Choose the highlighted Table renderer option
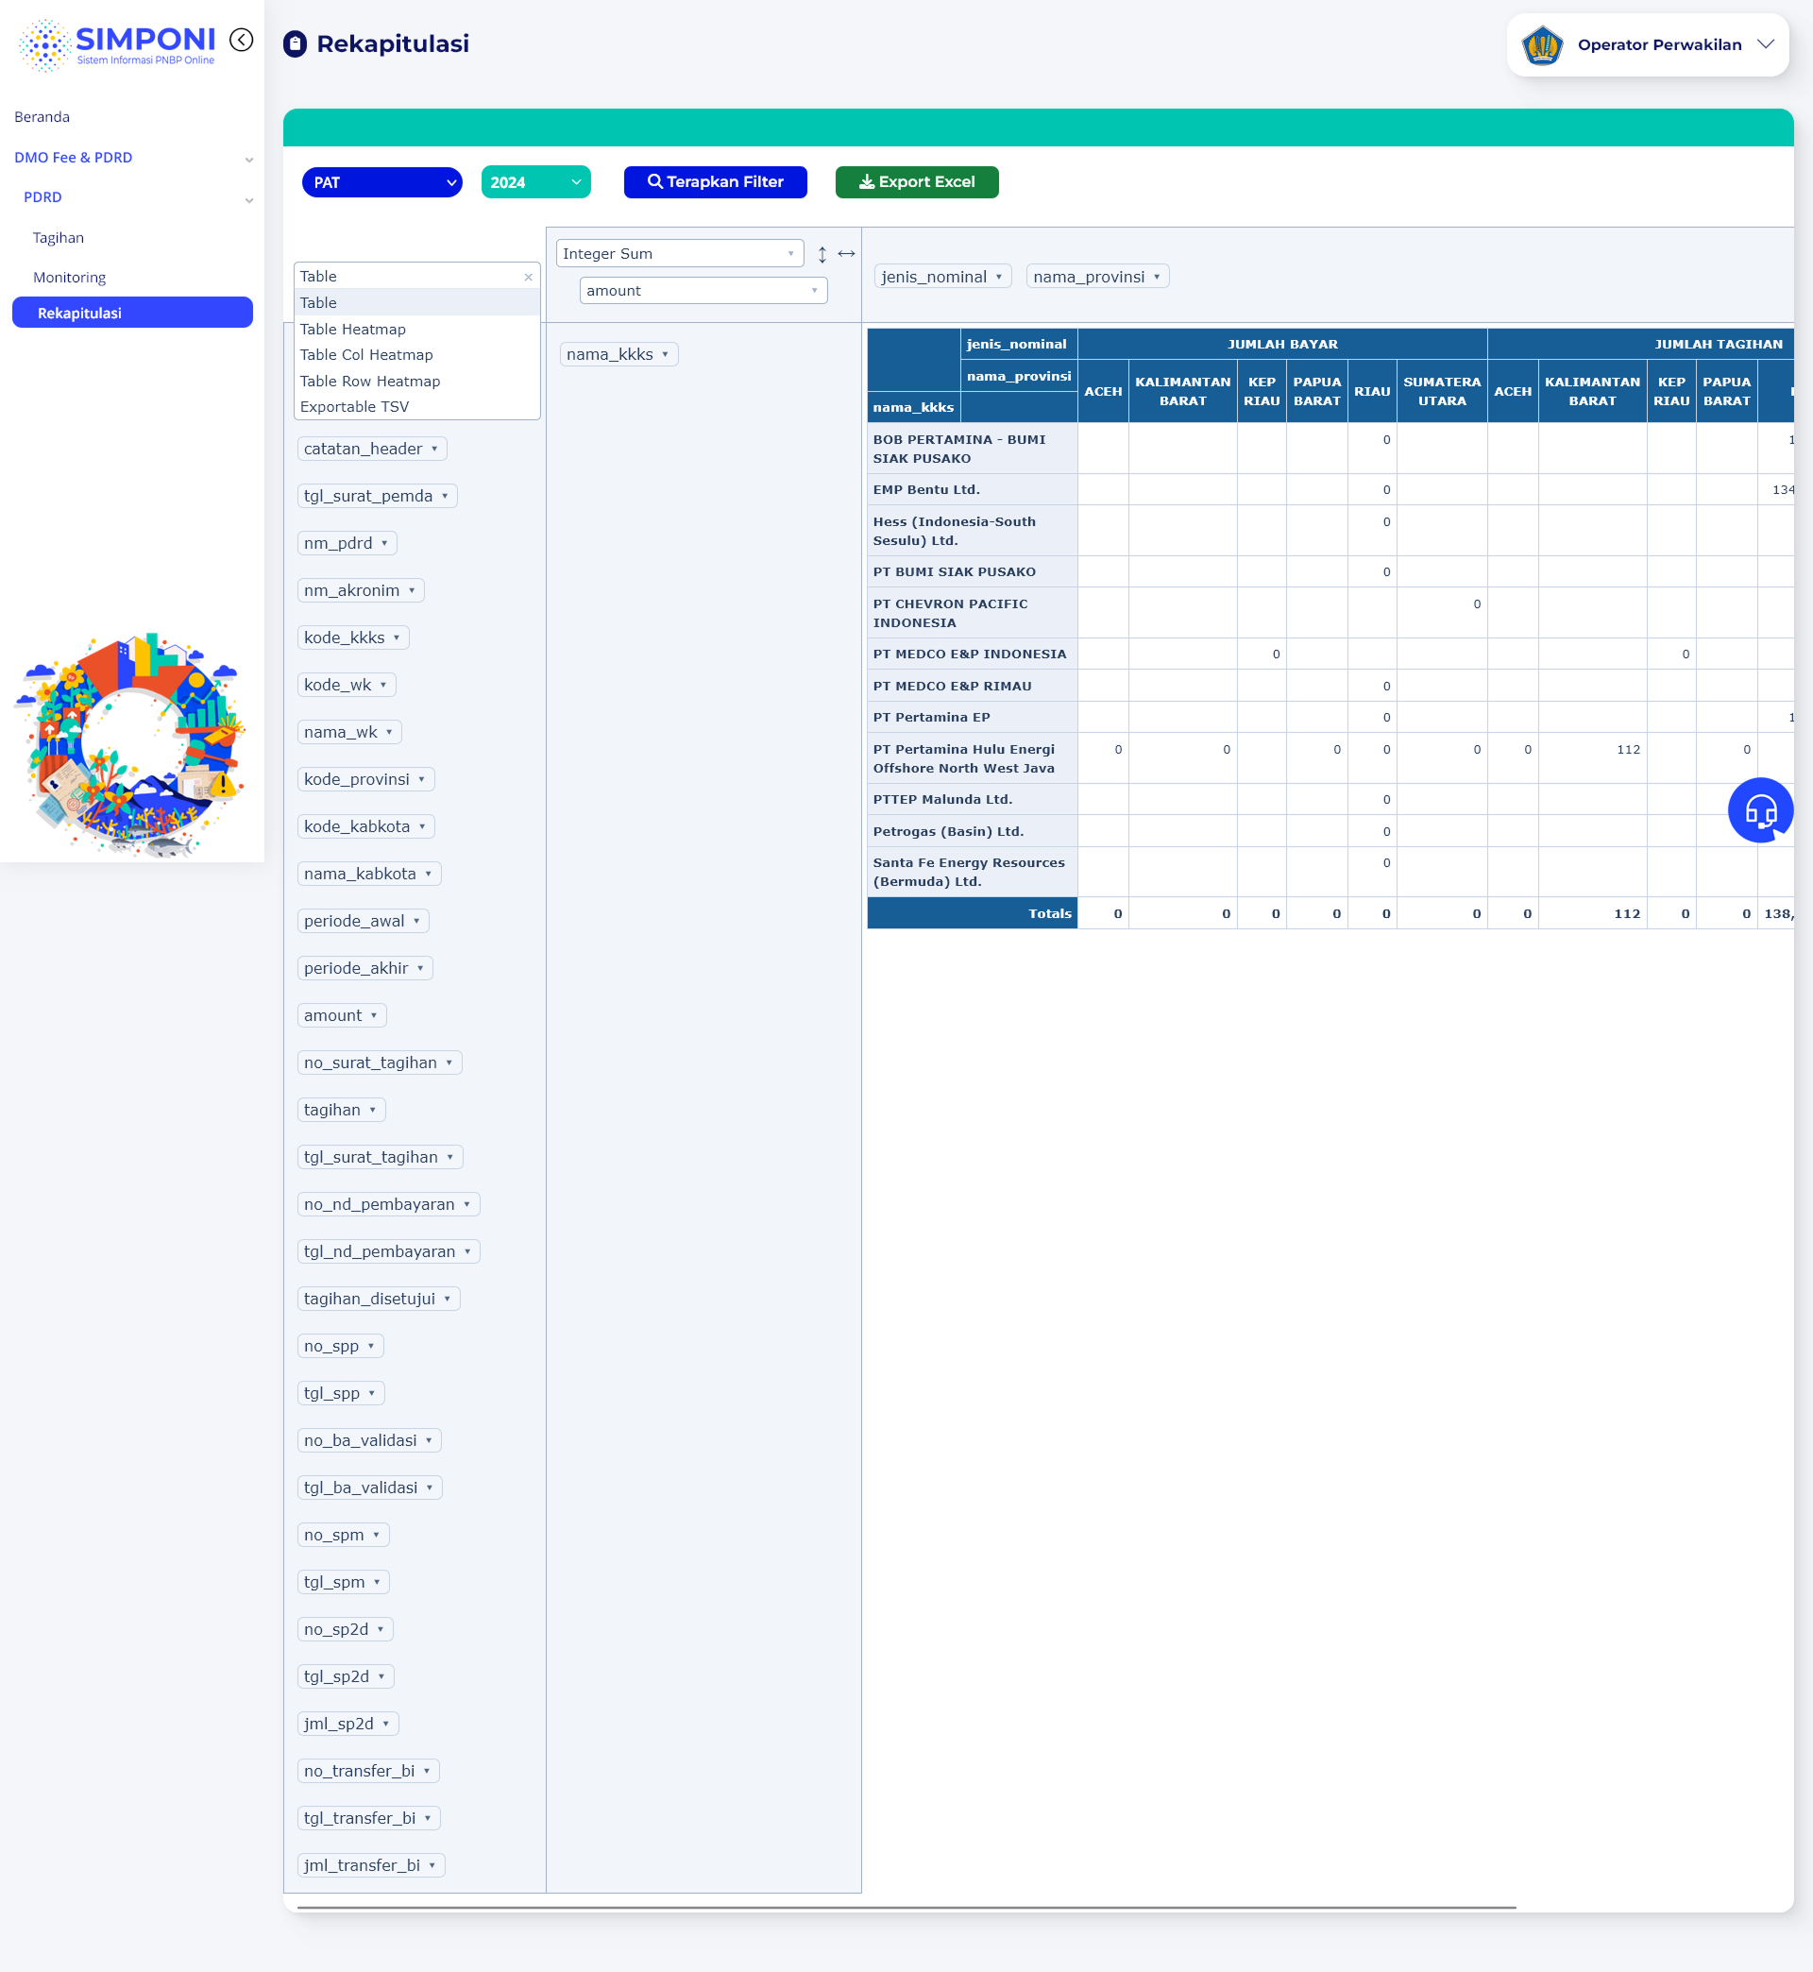1813x1972 pixels. coord(417,303)
